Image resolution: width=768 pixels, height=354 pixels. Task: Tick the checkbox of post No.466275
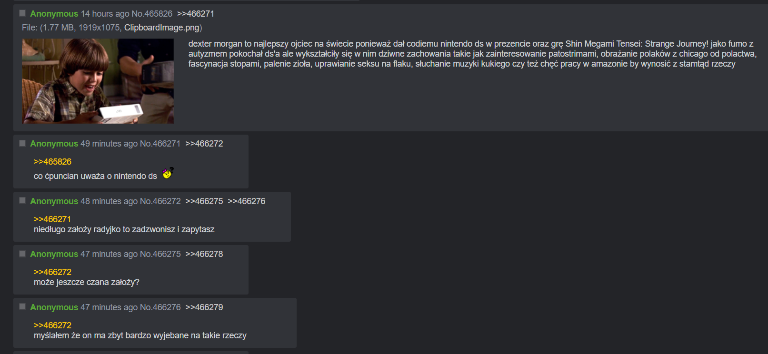[22, 253]
